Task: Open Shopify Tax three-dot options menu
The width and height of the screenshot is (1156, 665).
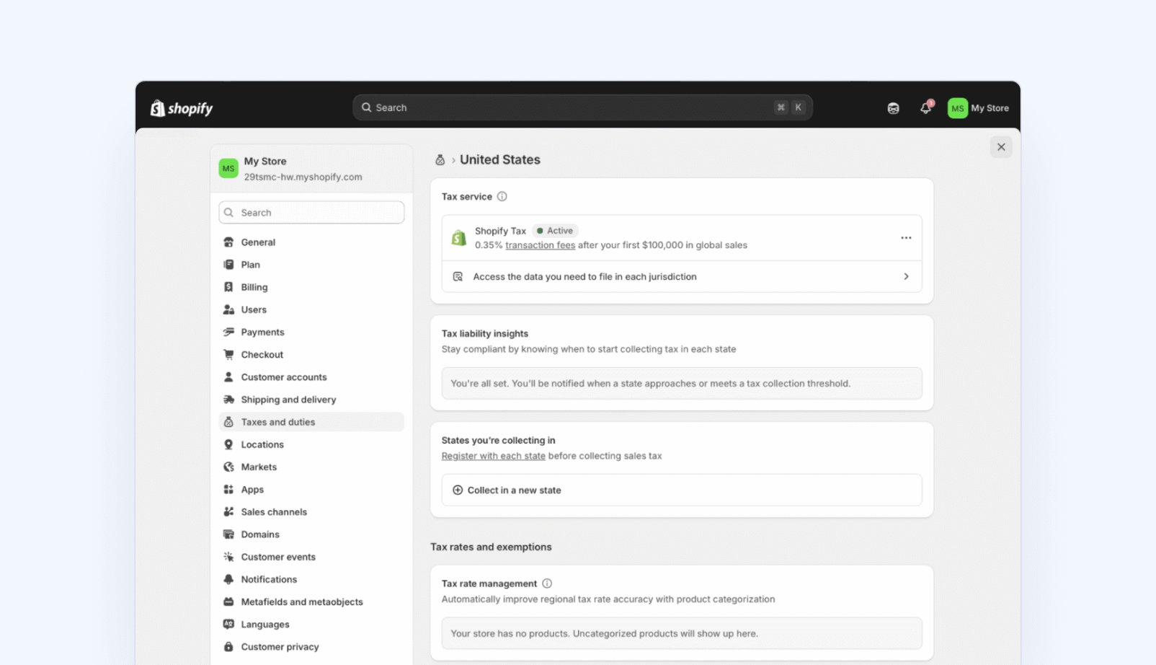Action: pyautogui.click(x=906, y=238)
